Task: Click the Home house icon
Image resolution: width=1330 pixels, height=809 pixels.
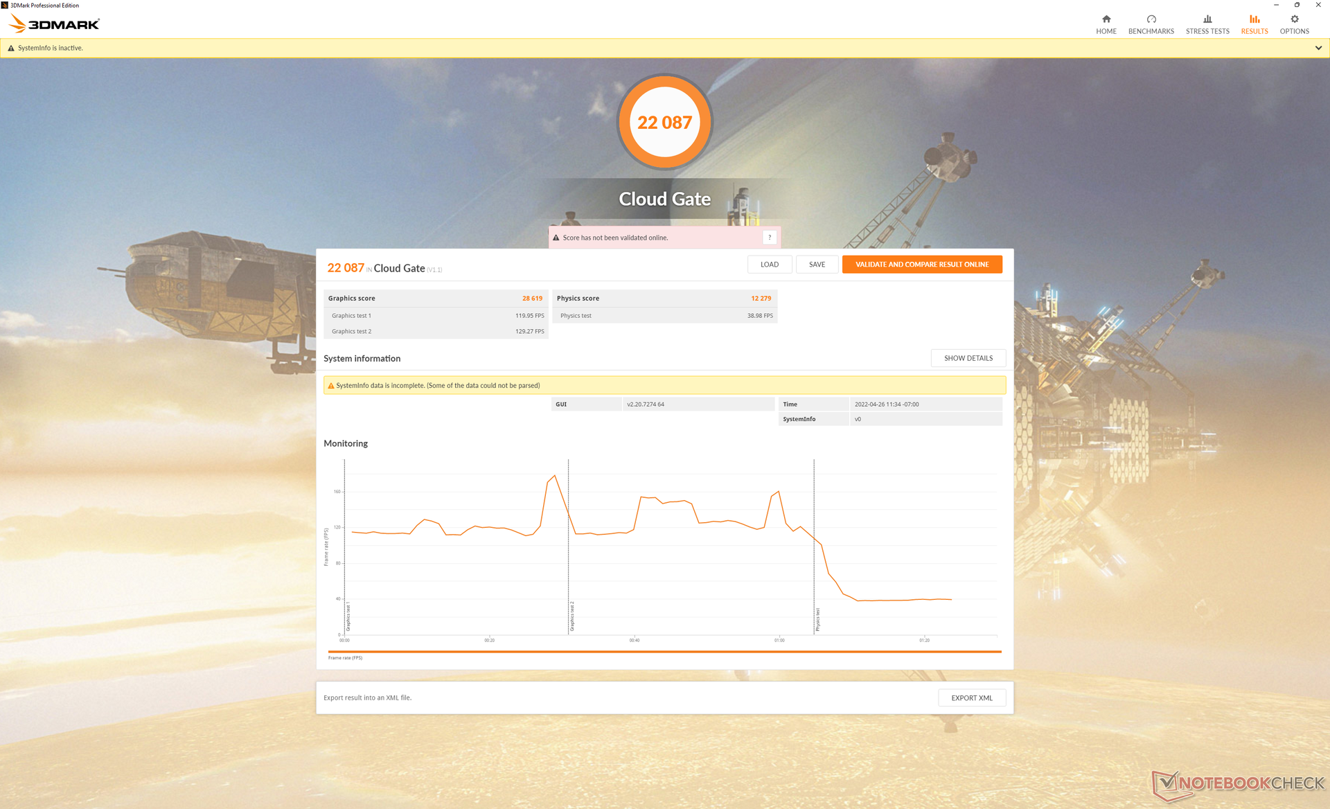Action: (1106, 19)
